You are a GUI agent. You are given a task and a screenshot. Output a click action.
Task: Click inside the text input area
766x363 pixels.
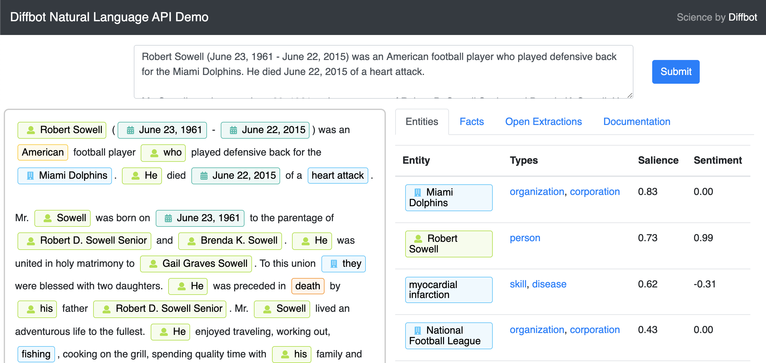click(x=383, y=72)
